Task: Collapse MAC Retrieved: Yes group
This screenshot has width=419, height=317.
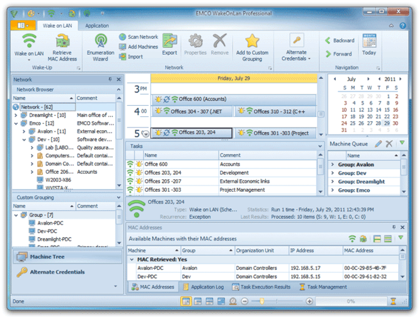Action: (132, 259)
